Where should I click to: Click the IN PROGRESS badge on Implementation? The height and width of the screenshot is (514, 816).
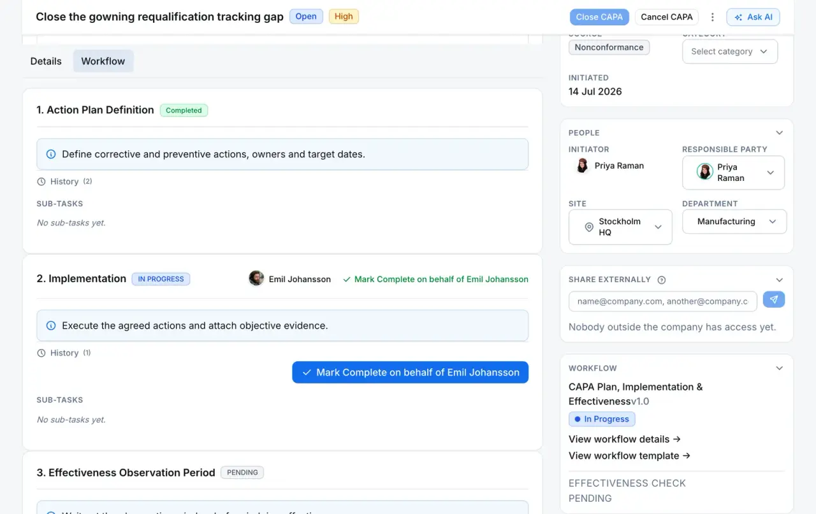161,279
